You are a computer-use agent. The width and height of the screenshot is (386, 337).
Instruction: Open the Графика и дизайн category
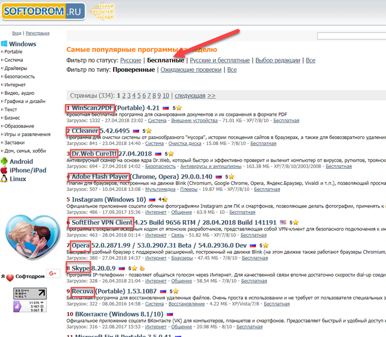pos(25,101)
